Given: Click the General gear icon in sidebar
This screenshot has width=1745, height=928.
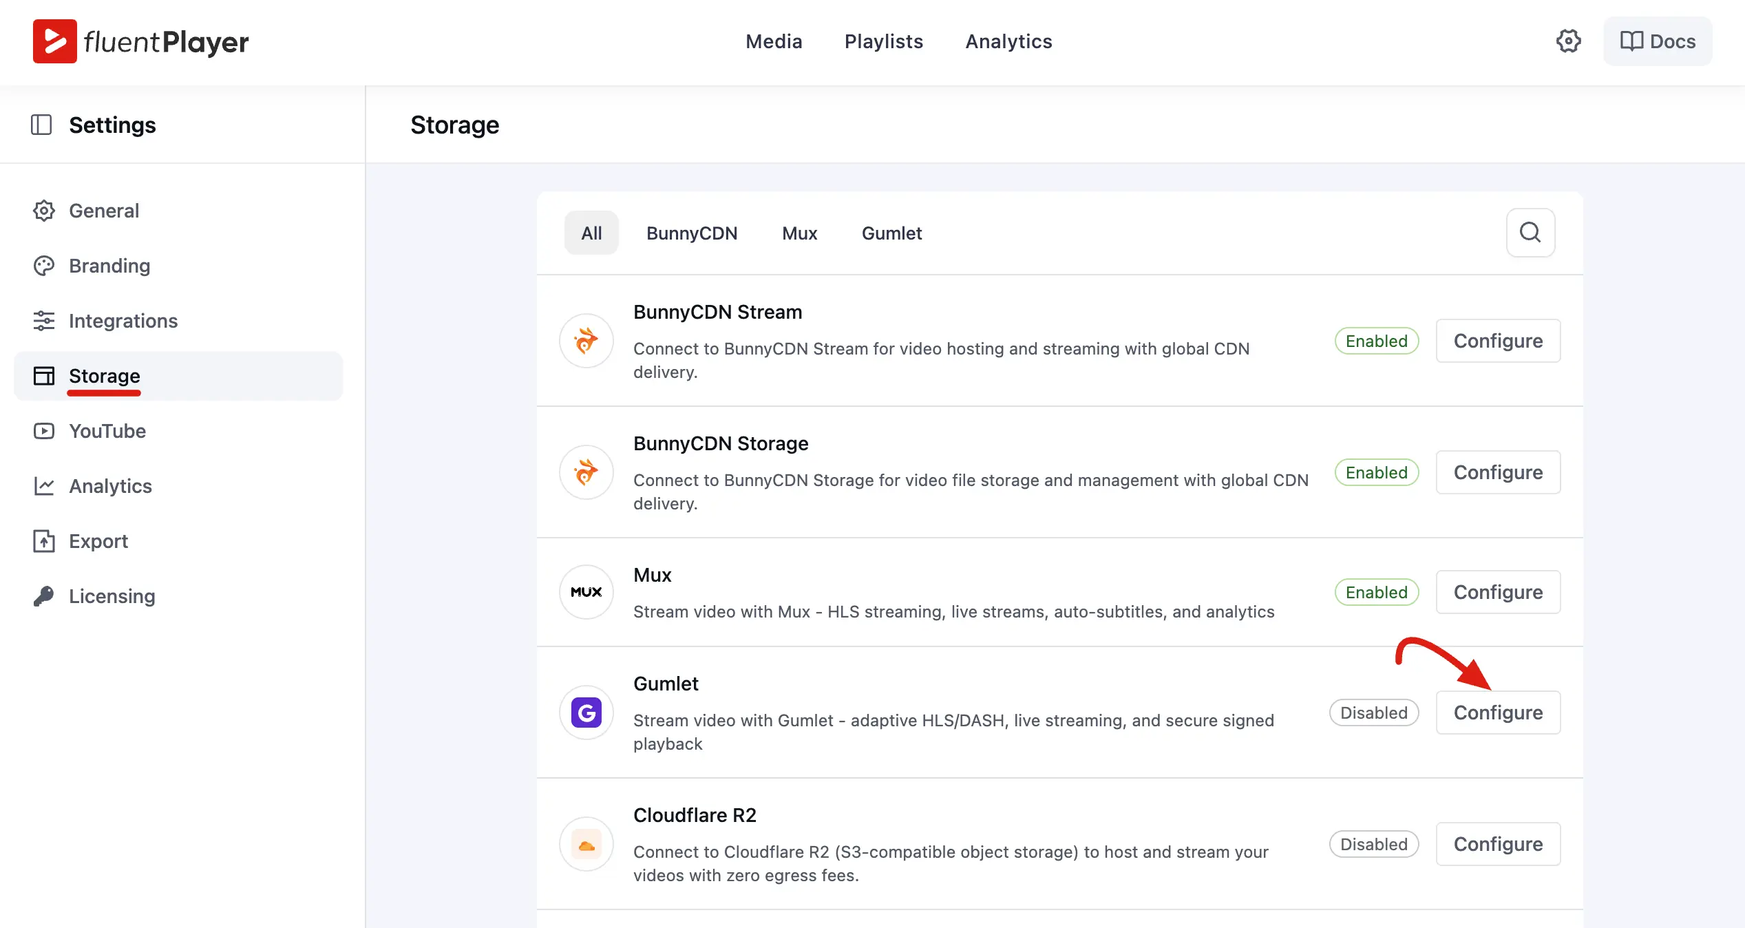Looking at the screenshot, I should point(44,211).
